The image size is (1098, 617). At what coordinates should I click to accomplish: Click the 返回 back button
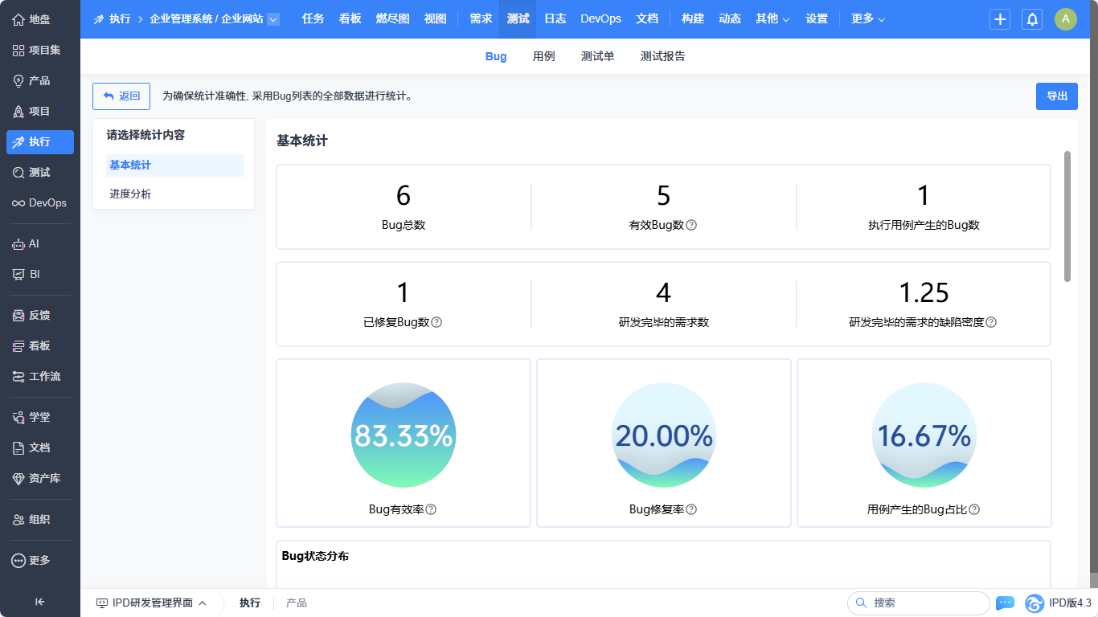[x=121, y=96]
